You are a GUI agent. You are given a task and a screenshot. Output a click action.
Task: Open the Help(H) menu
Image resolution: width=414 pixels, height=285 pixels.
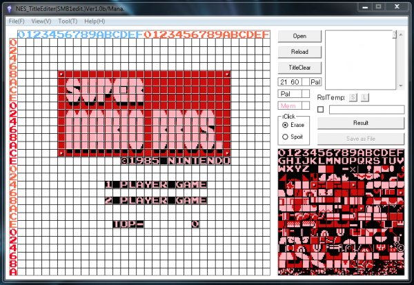click(95, 21)
